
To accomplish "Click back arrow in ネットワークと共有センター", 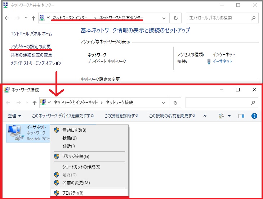I will coord(8,18).
